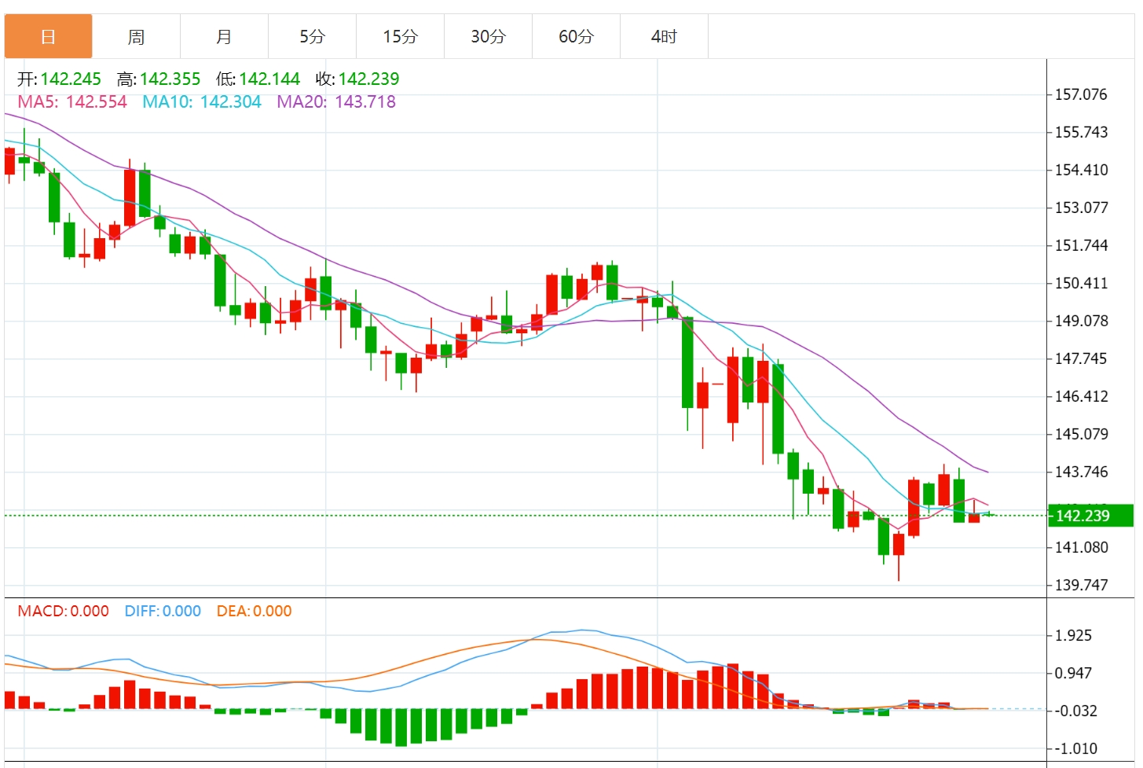Select the MA5: 142.554 indicator label
This screenshot has height=768, width=1143.
(72, 102)
